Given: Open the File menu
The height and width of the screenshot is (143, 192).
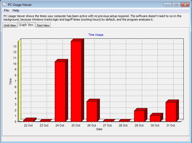Looking at the screenshot, I should 6,10.
